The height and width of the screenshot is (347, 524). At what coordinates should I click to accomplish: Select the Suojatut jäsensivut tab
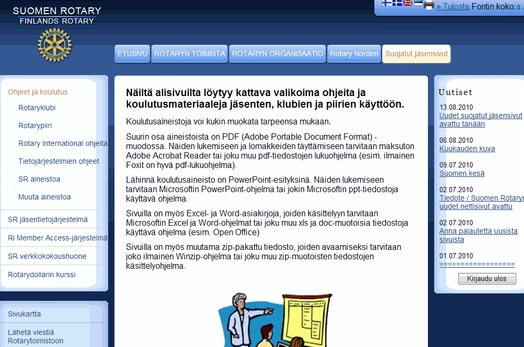coord(416,54)
